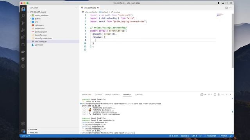Viewport: 250px width, 140px height.
Task: Open the Manage gear in activity bar
Action: tap(23, 131)
